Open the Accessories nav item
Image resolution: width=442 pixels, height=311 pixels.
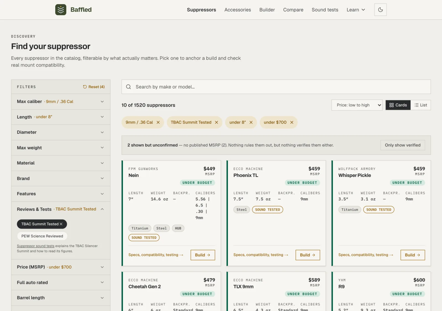click(238, 10)
